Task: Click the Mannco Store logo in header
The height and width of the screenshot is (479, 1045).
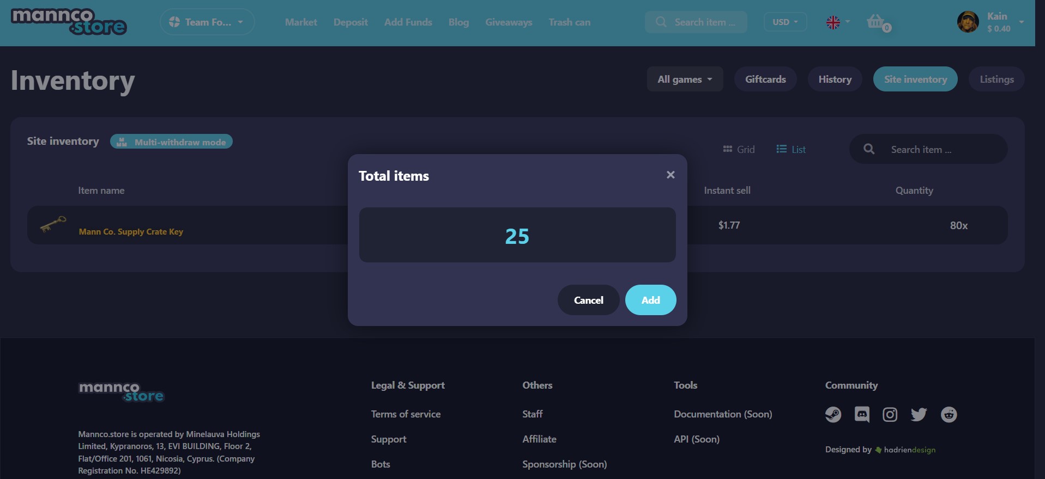Action: pos(69,22)
